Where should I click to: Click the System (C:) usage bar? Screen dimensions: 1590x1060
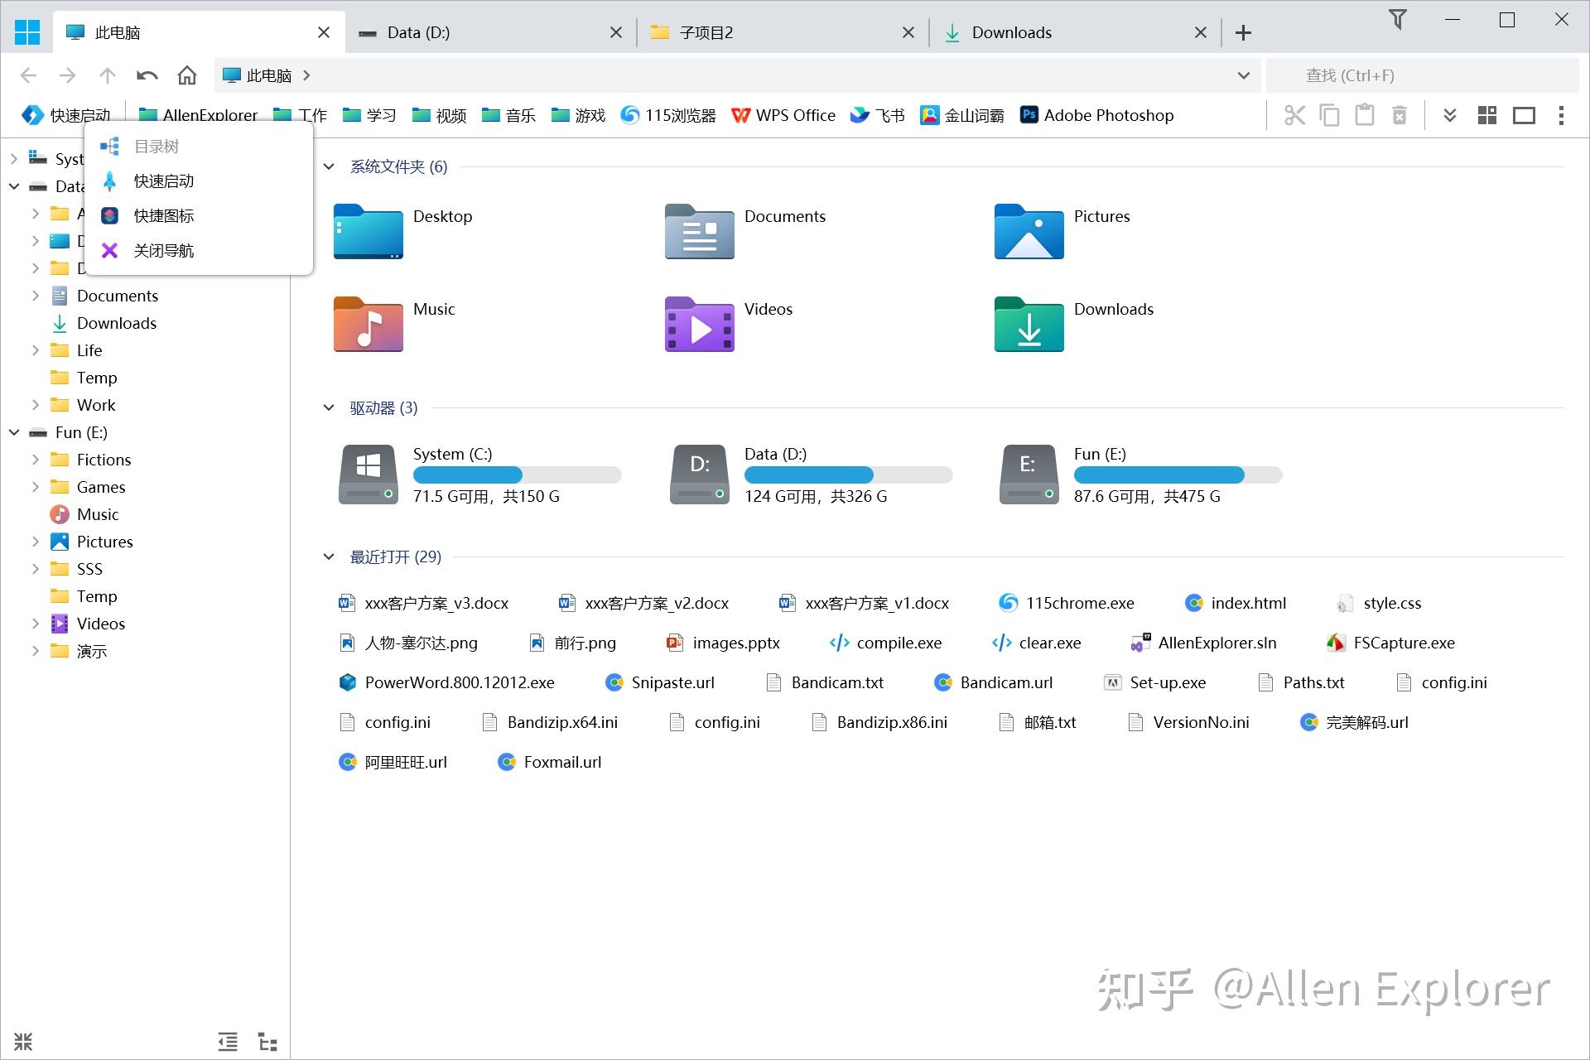pos(517,475)
